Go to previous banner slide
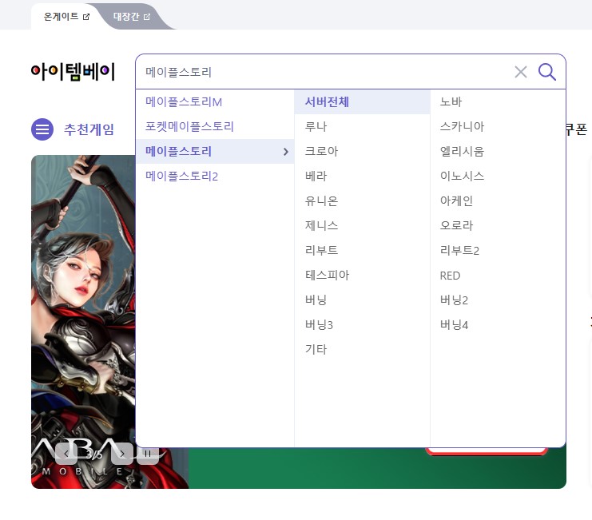 click(x=66, y=454)
